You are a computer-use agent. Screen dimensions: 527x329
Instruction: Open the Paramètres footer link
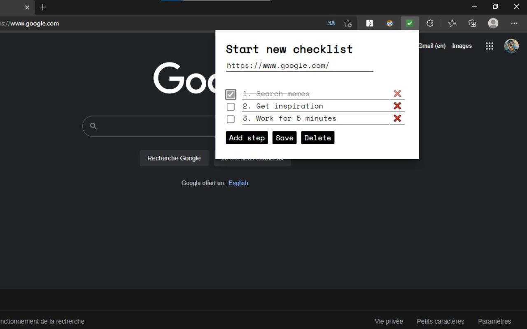[494, 322]
